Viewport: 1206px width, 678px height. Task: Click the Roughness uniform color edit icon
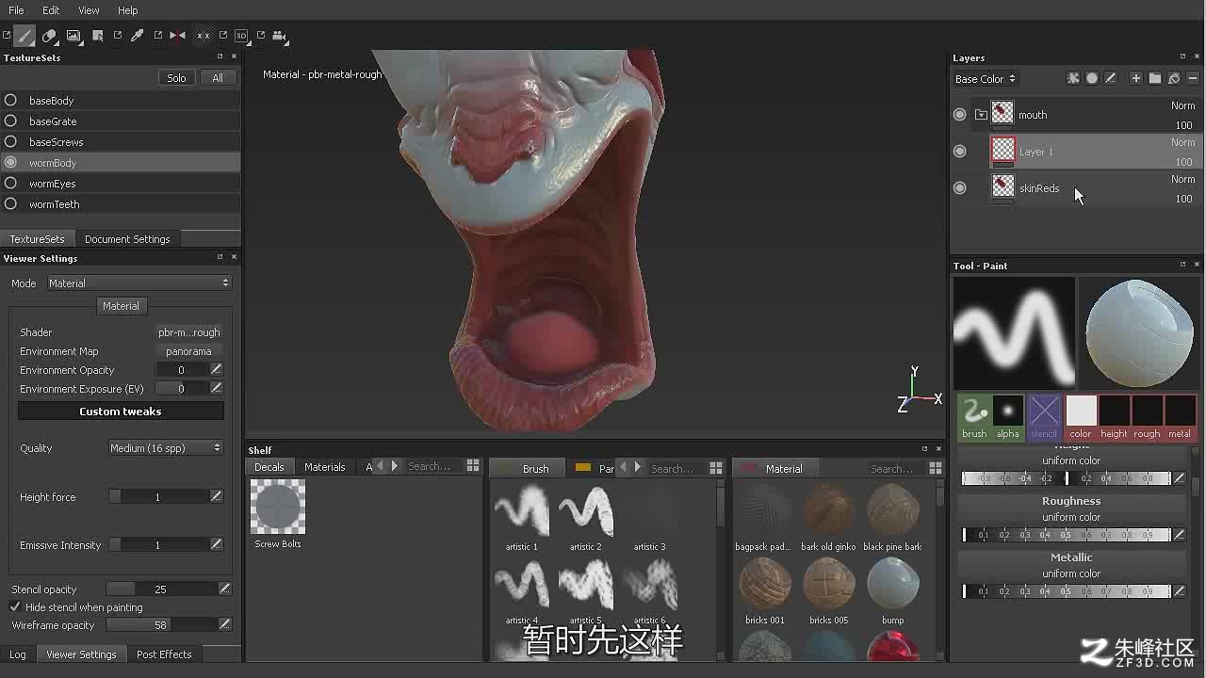pyautogui.click(x=1179, y=535)
